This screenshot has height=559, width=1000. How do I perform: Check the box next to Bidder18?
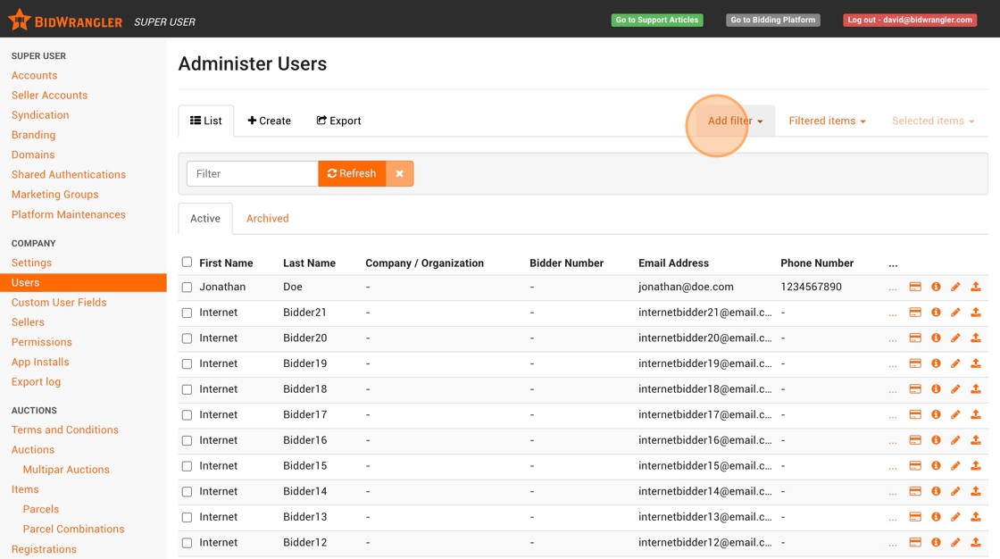tap(187, 389)
